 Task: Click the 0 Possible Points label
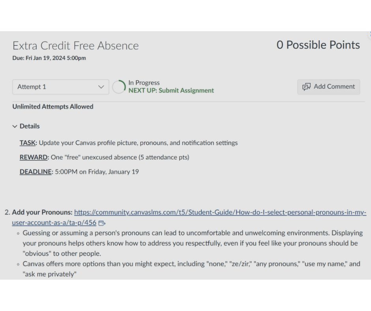[318, 45]
